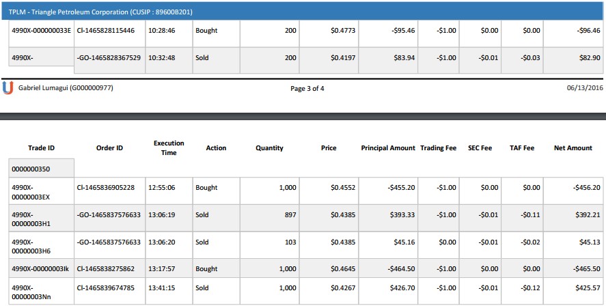The image size is (606, 308).
Task: Click the magnet logo beside Gabriel Lumagui
Action: click(8, 87)
